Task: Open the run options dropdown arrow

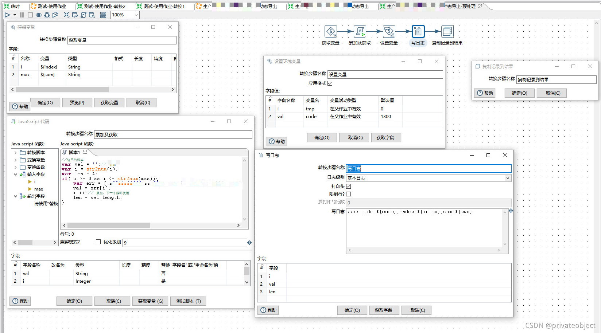Action: pyautogui.click(x=15, y=15)
